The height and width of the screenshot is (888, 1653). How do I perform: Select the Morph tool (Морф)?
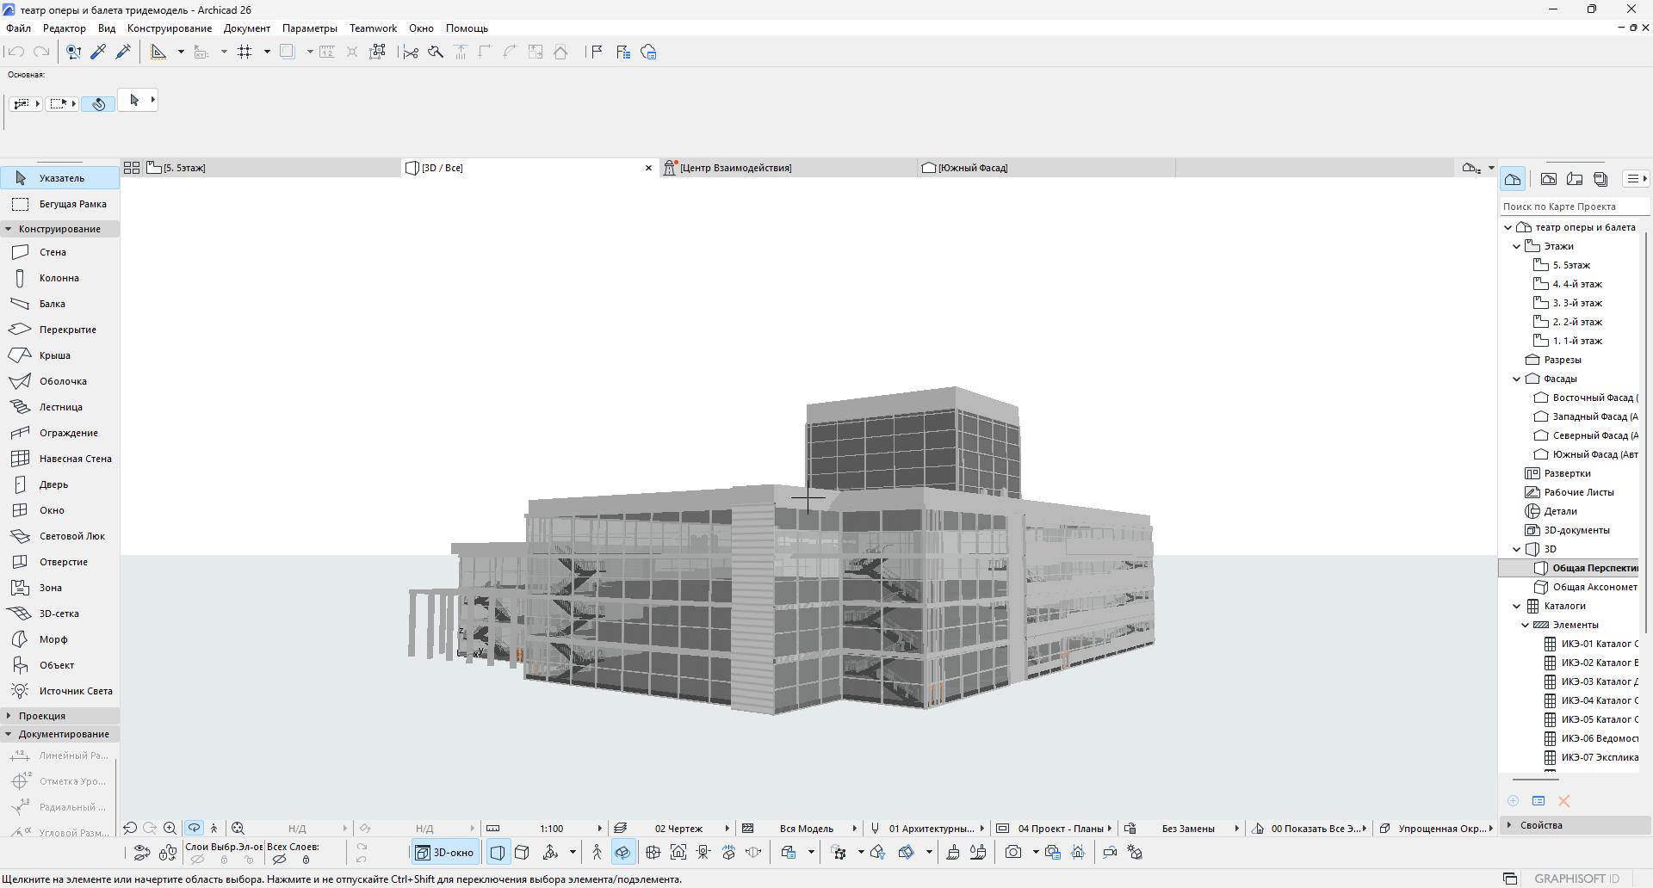point(53,639)
